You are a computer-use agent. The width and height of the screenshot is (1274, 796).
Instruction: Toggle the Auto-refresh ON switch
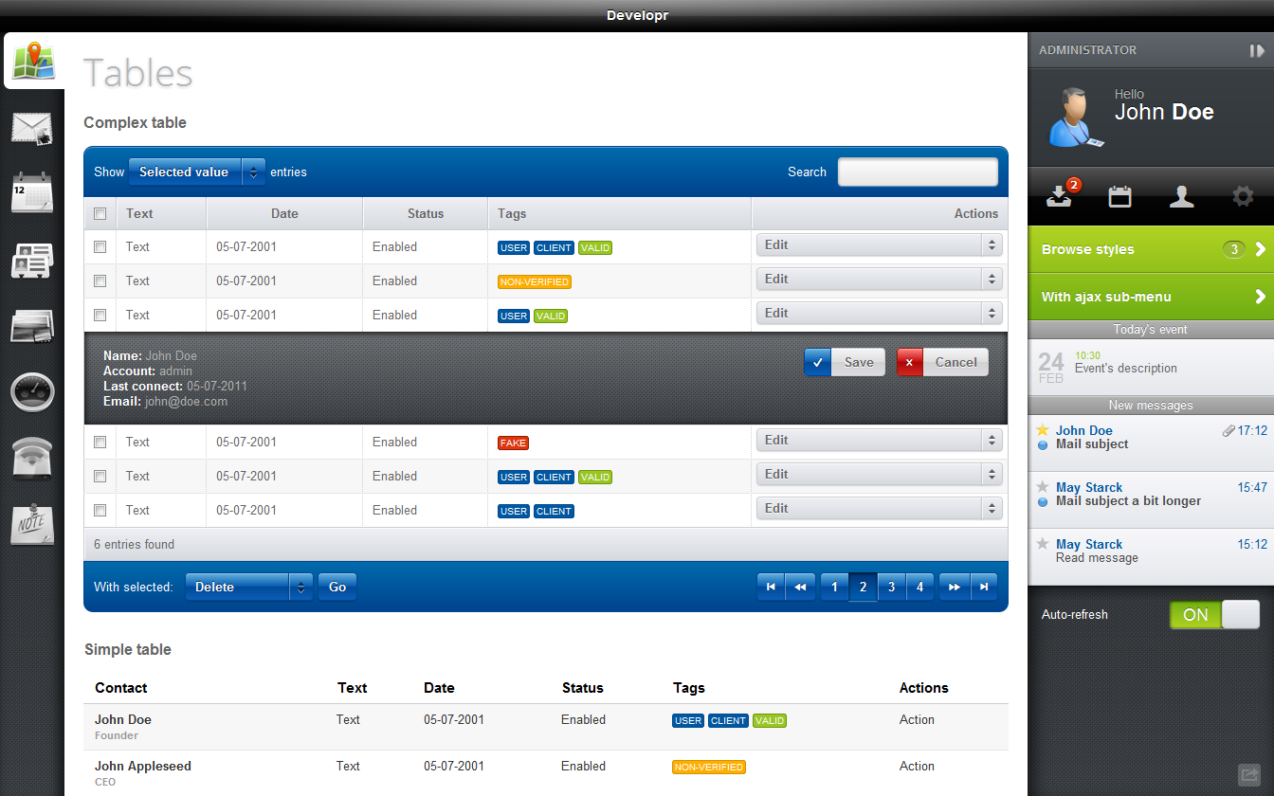1213,615
